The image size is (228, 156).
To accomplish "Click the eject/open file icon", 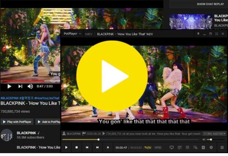I will 108,147.
